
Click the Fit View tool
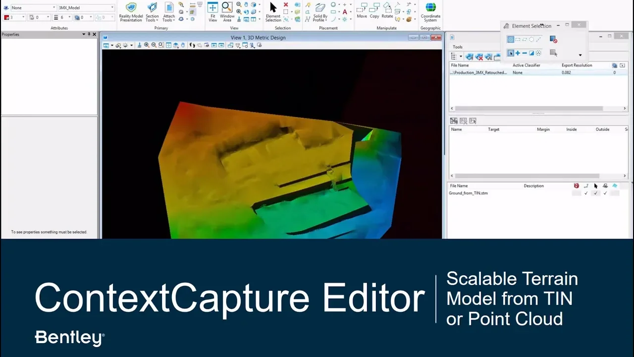click(x=212, y=12)
